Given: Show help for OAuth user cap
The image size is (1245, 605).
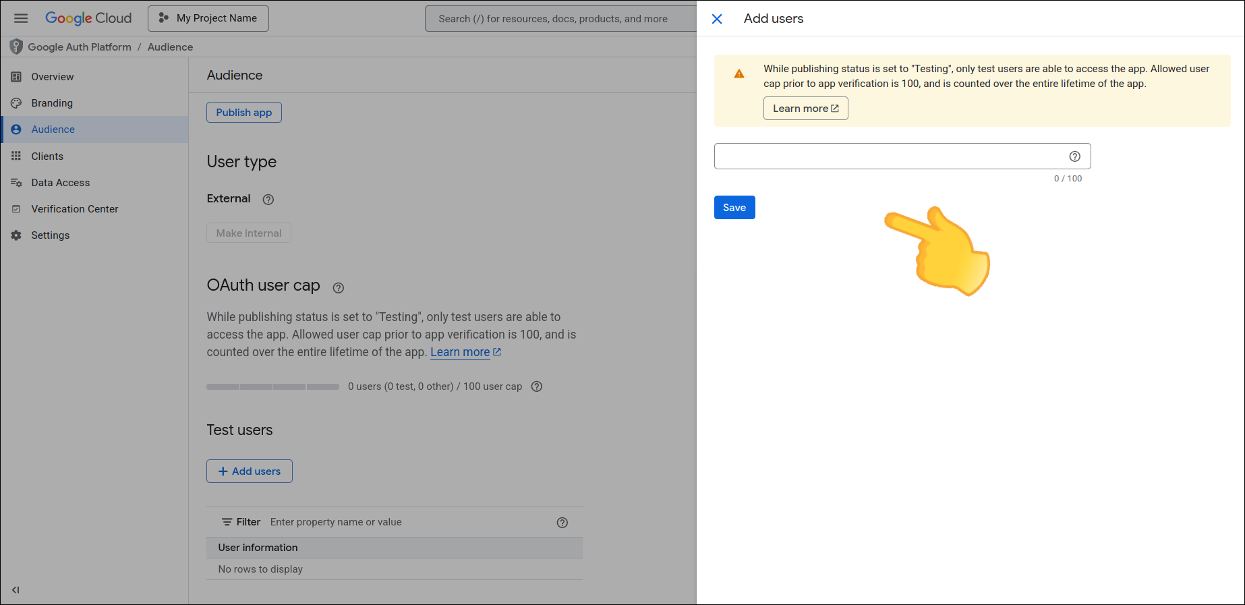Looking at the screenshot, I should [339, 288].
